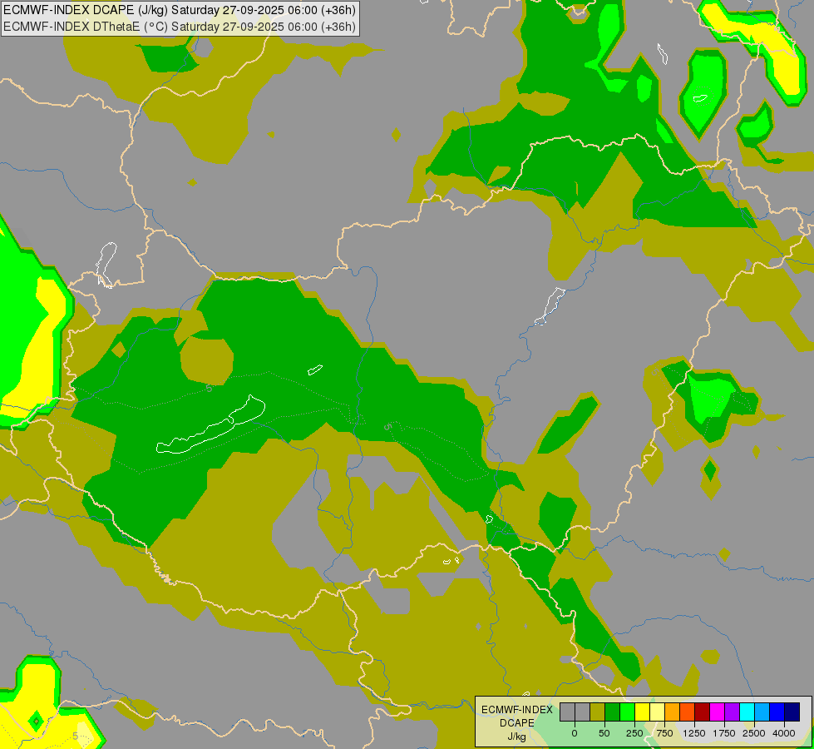Click the purple legend swatch
The width and height of the screenshot is (814, 749).
pos(732,712)
